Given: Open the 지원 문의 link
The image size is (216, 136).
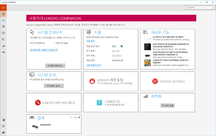Looking at the screenshot, I should coord(90,41).
